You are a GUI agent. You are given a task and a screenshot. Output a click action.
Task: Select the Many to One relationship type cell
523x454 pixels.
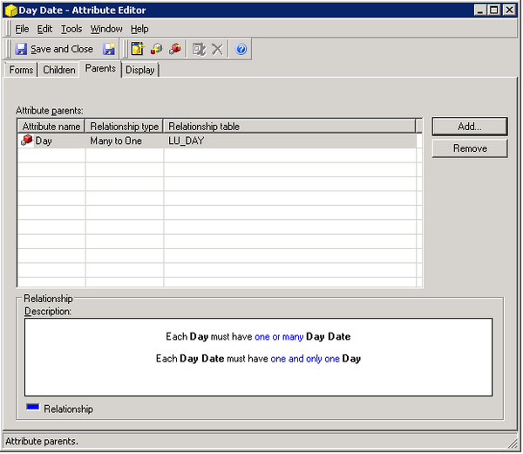click(116, 141)
